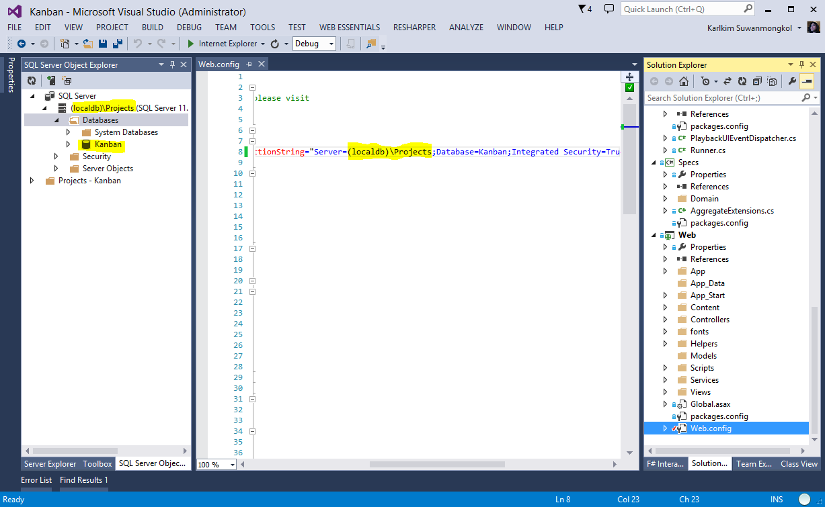The height and width of the screenshot is (507, 825).
Task: Select the AggregateExtensions.cs file
Action: (x=732, y=211)
